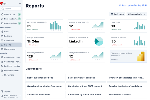Go to Candidates in the sidebar

click(x=9, y=40)
